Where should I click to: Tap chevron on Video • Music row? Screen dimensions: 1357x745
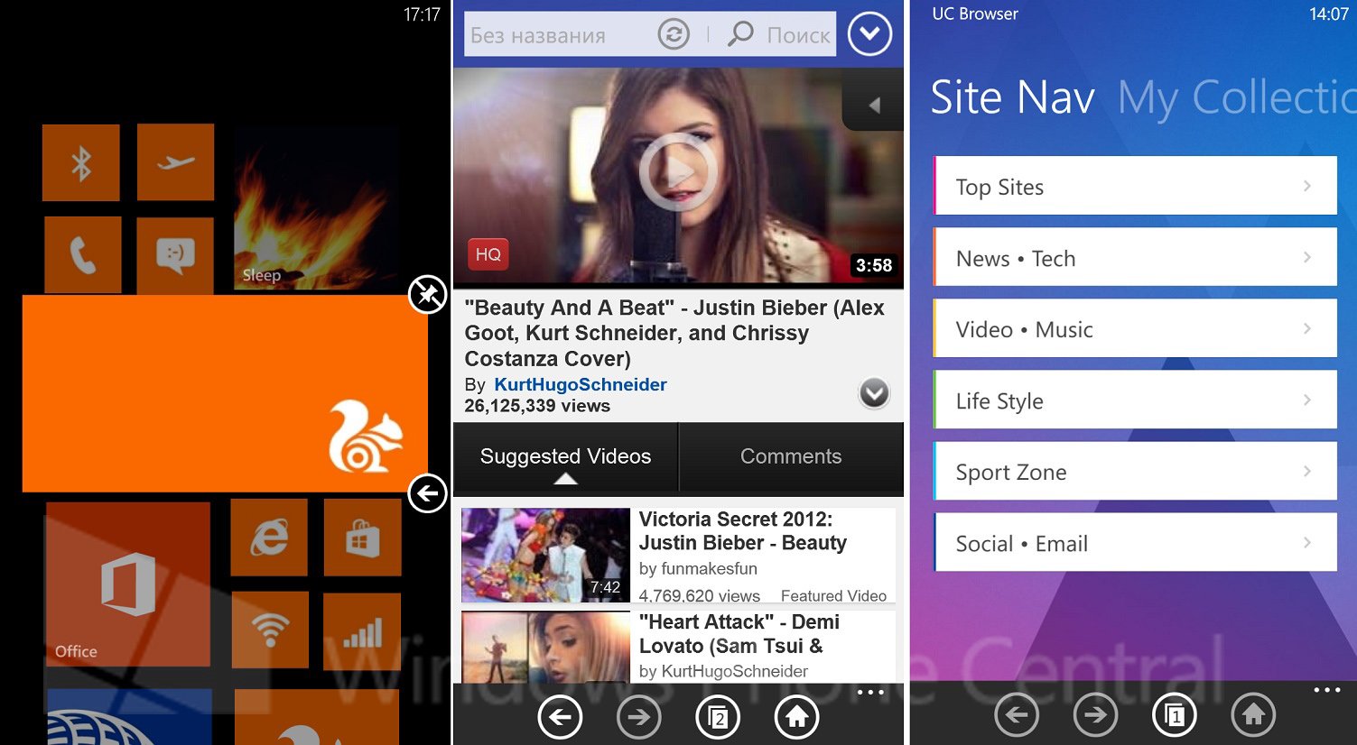tap(1307, 328)
